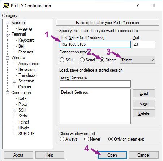
Task: Select Always for close window on exit
Action: coord(62,139)
